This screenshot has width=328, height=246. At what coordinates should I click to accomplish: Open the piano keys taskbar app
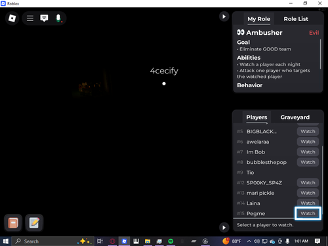pyautogui.click(x=136, y=241)
